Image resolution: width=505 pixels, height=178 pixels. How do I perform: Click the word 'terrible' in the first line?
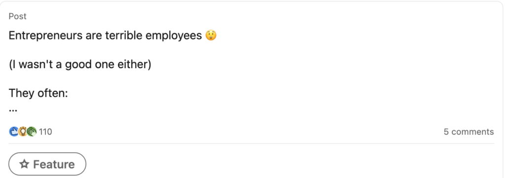coord(124,36)
